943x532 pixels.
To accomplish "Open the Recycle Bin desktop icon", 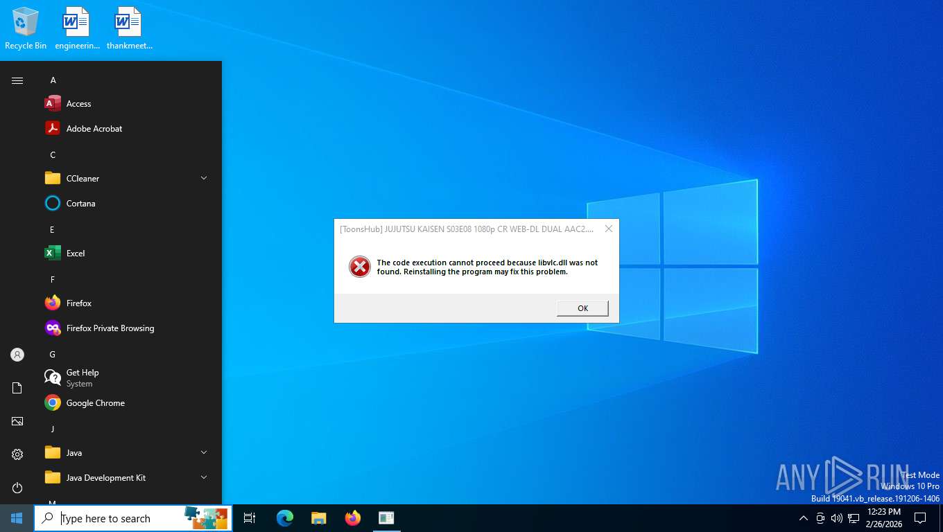I will (x=26, y=28).
